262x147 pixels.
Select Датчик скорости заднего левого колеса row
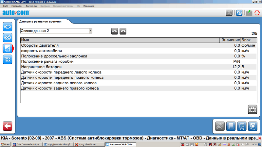pyautogui.click(x=139, y=83)
